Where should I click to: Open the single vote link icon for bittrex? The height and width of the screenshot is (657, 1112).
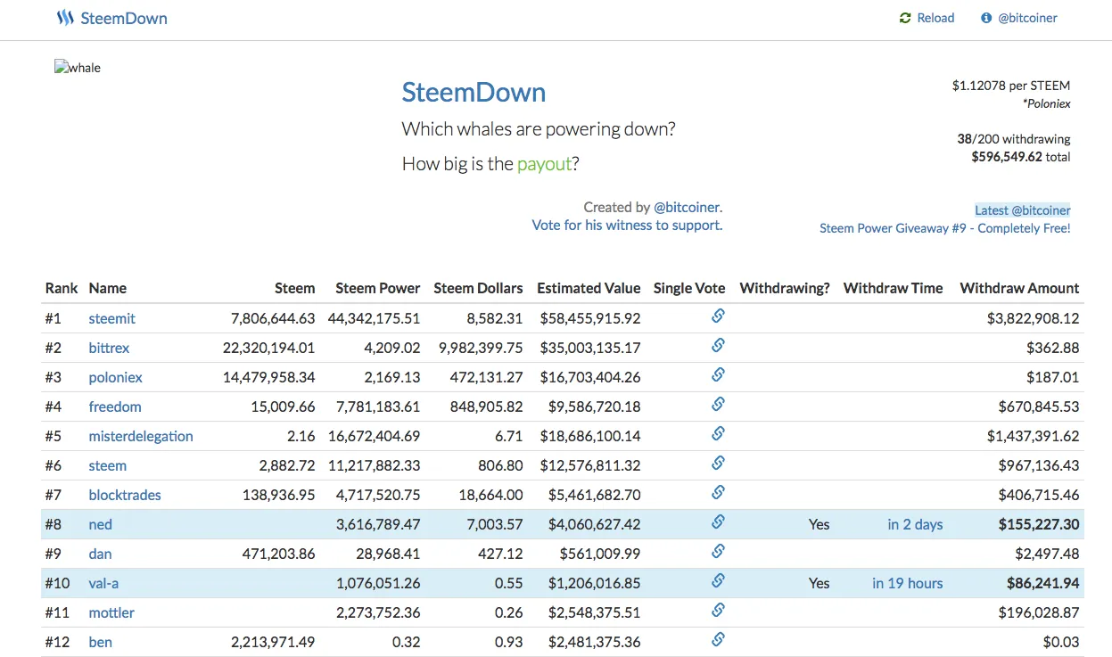tap(718, 345)
